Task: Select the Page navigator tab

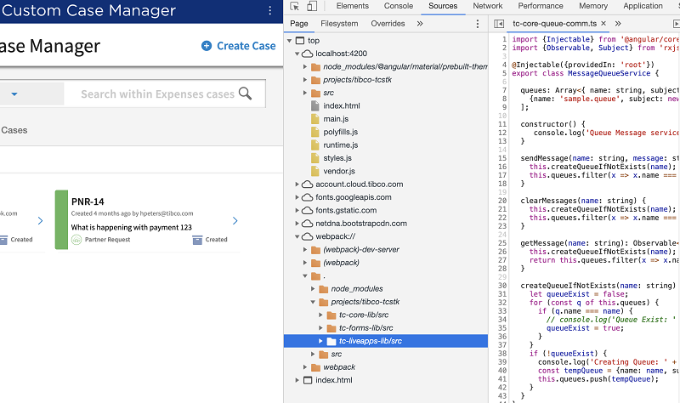Action: click(299, 24)
